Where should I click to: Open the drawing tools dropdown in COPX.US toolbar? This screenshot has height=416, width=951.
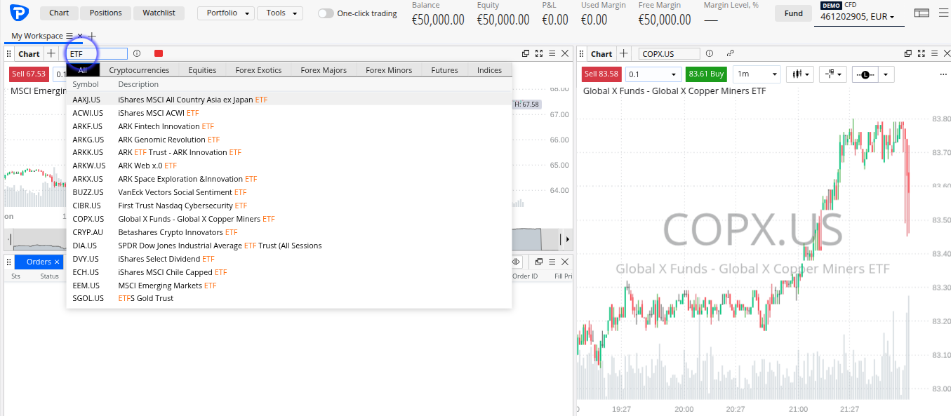(x=833, y=74)
